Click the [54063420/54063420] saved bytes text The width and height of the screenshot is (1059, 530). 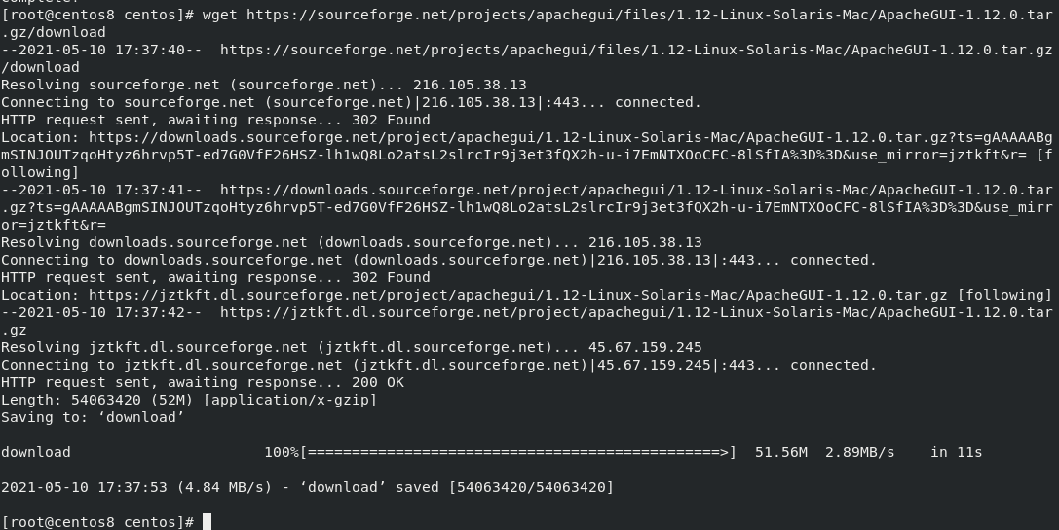pyautogui.click(x=531, y=487)
